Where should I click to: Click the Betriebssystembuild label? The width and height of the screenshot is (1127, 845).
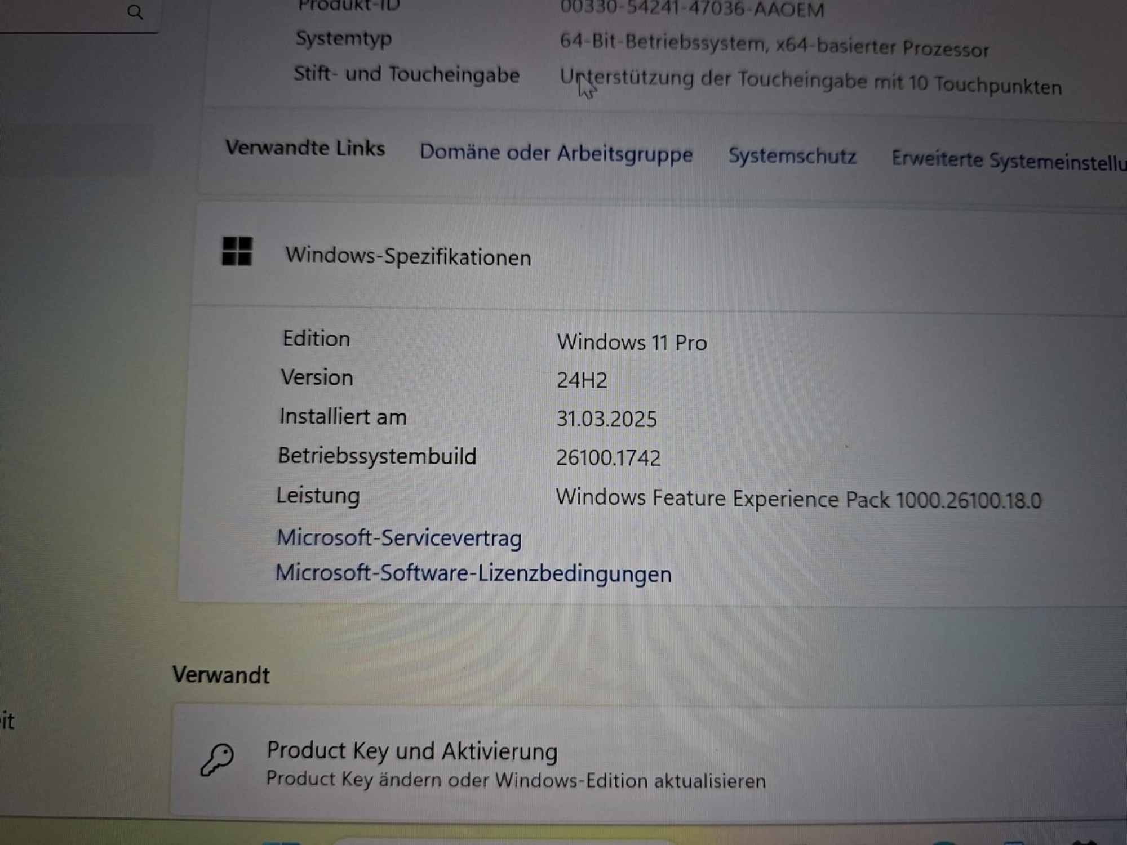377,456
